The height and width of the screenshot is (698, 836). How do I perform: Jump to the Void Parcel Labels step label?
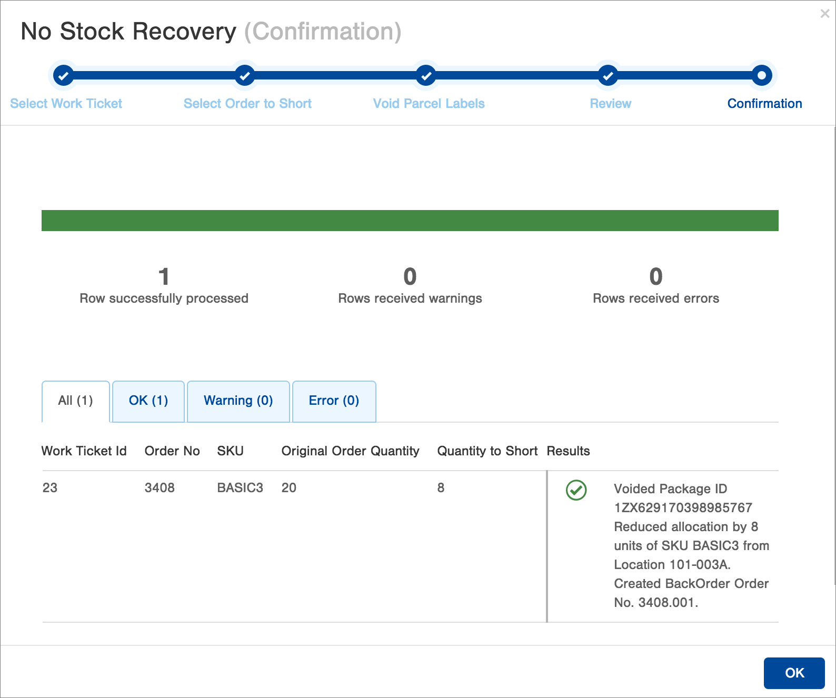point(429,104)
